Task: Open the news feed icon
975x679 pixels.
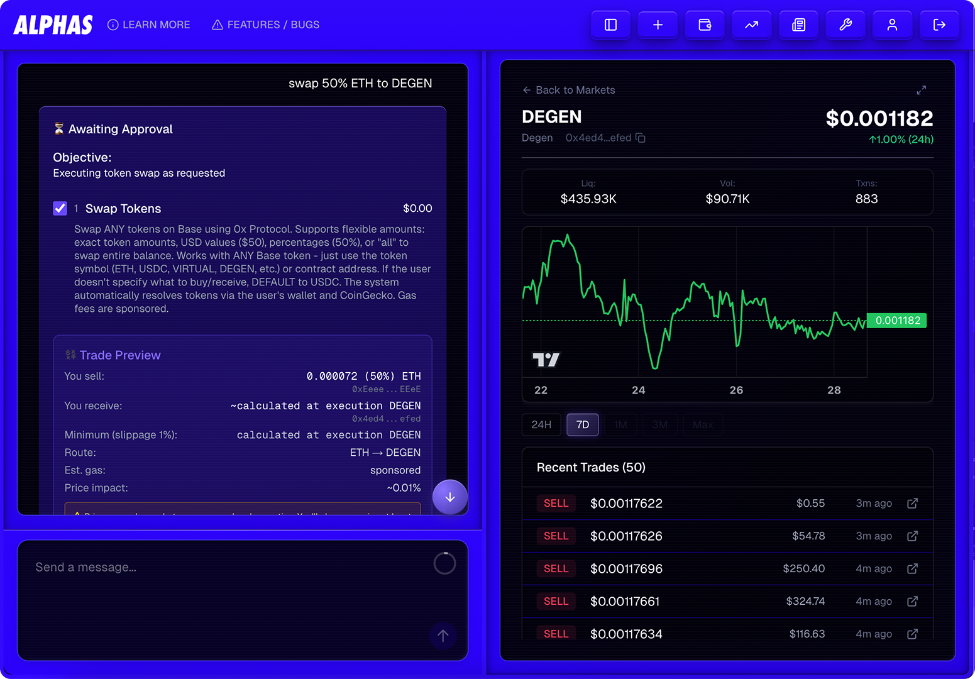Action: (x=798, y=25)
